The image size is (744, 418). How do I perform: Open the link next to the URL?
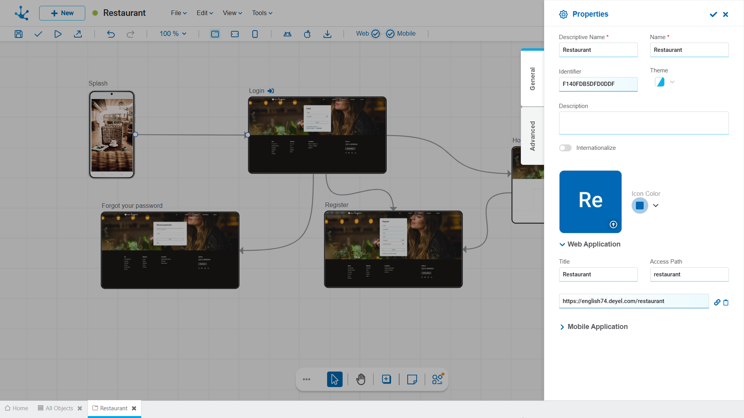click(x=717, y=302)
